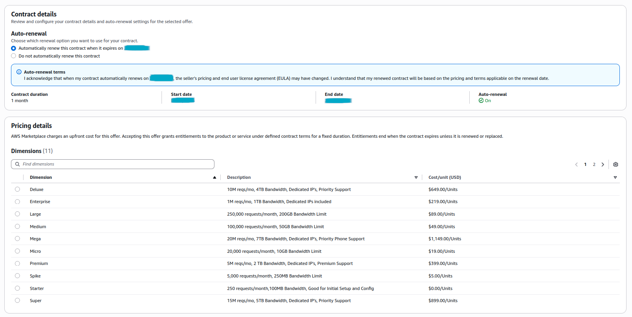Choose the Premium dimension radio button

(x=17, y=264)
